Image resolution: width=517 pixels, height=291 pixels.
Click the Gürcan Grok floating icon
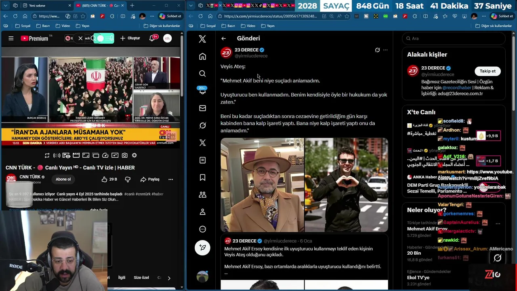tap(498, 258)
